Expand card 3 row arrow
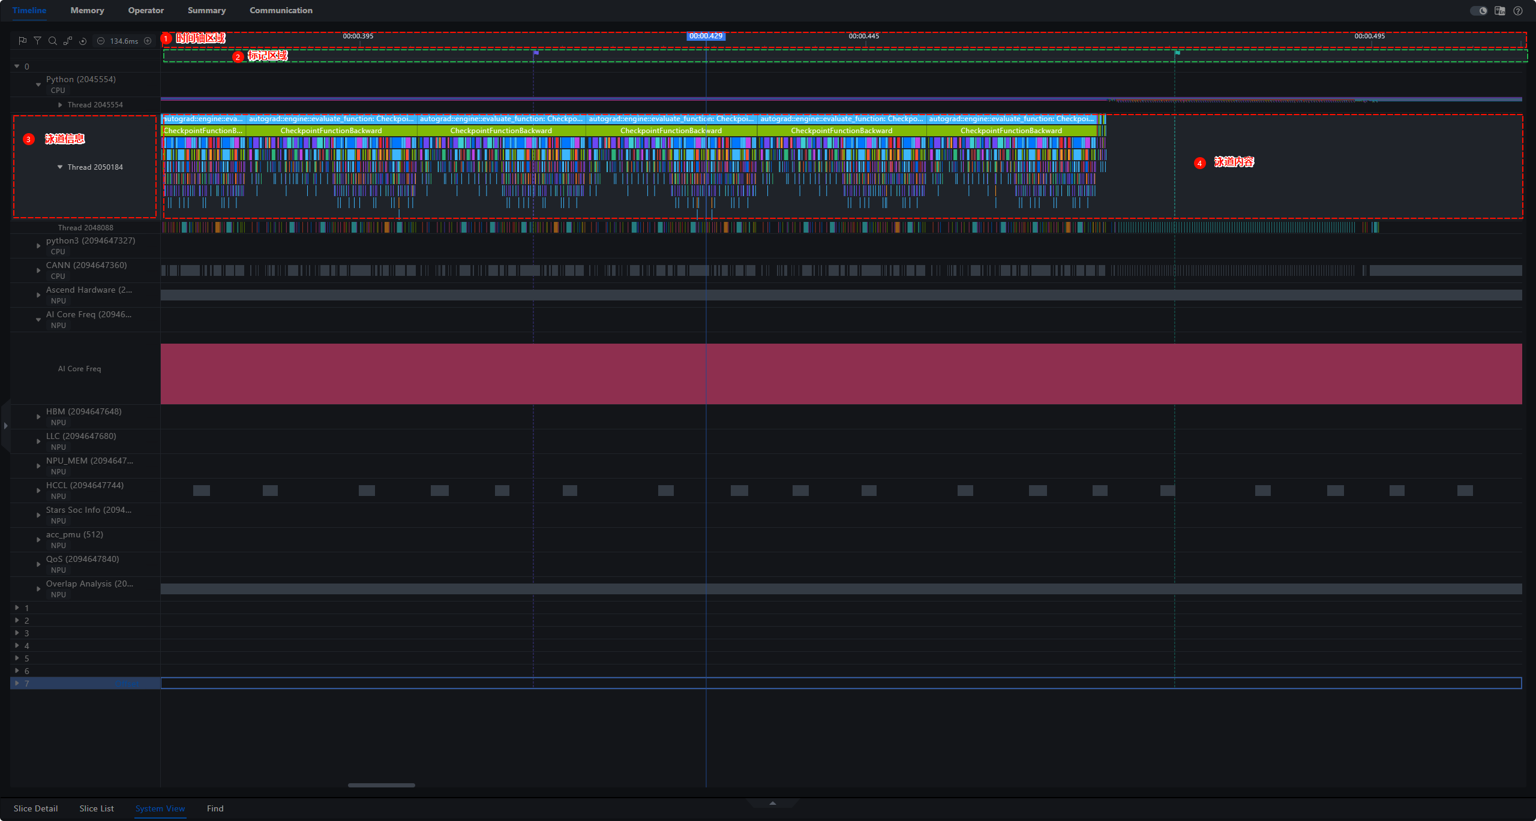This screenshot has width=1536, height=821. coord(17,633)
